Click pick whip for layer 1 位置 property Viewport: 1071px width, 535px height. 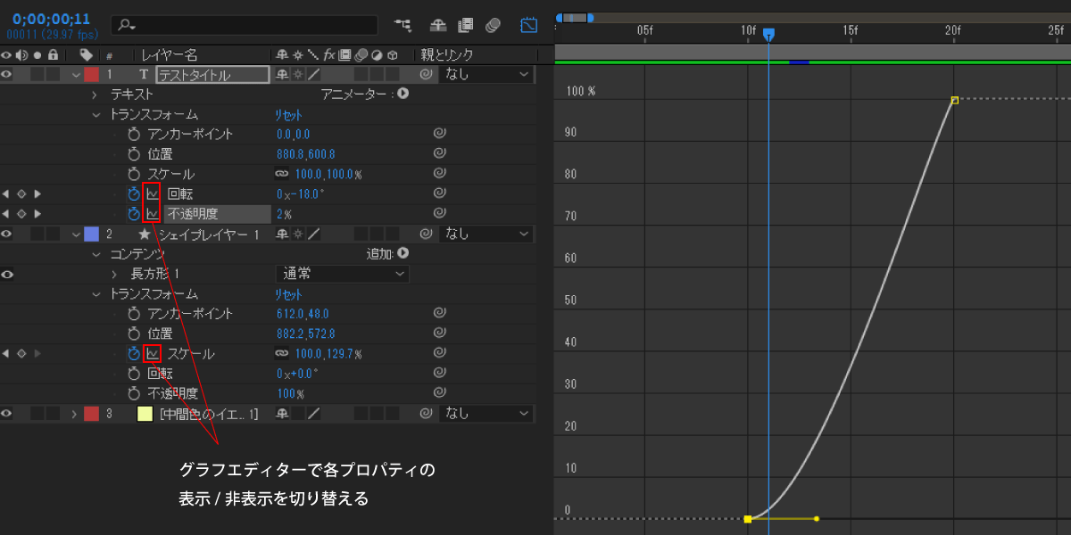(439, 153)
